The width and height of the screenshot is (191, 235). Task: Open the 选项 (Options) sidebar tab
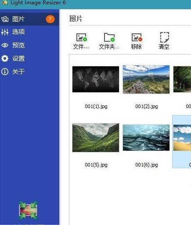[29, 32]
